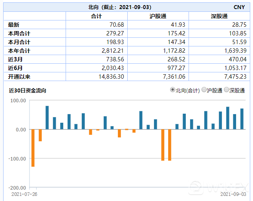The width and height of the screenshot is (253, 201).
Task: Click the 开通以来 row label
Action: tap(19, 77)
